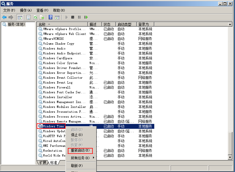Image resolution: width=235 pixels, height=172 pixels.
Task: Toggle the action pane toolbar icon
Action: [x=57, y=17]
